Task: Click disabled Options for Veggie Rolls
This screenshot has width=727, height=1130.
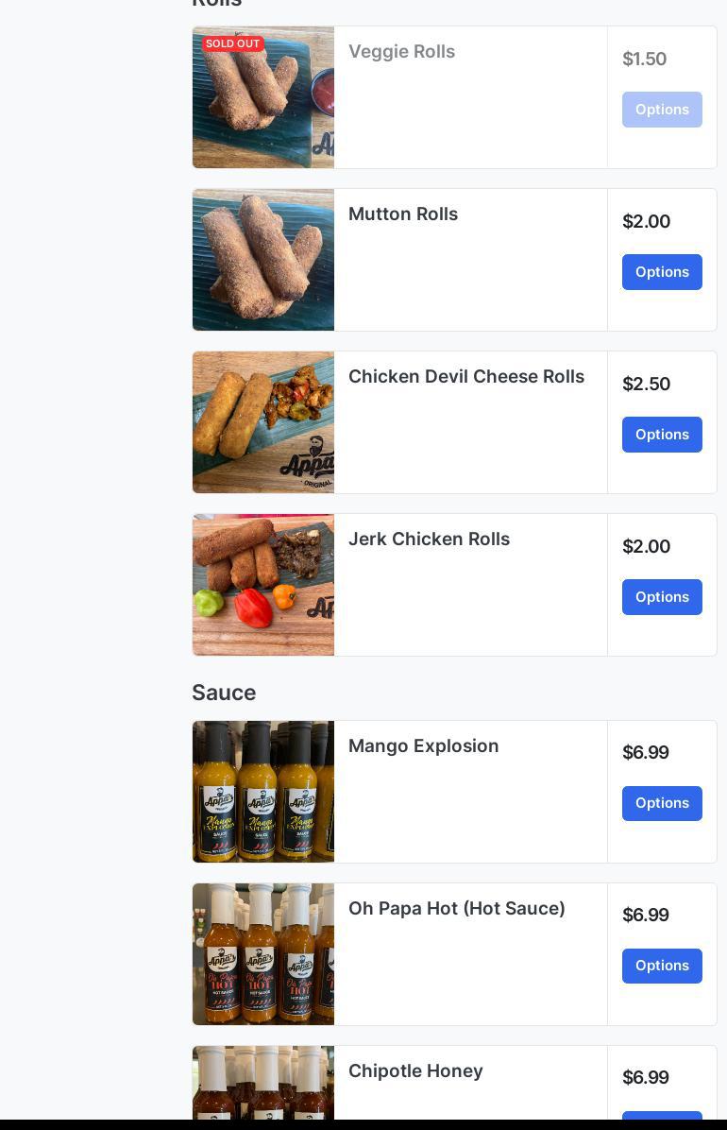Action: [x=662, y=110]
